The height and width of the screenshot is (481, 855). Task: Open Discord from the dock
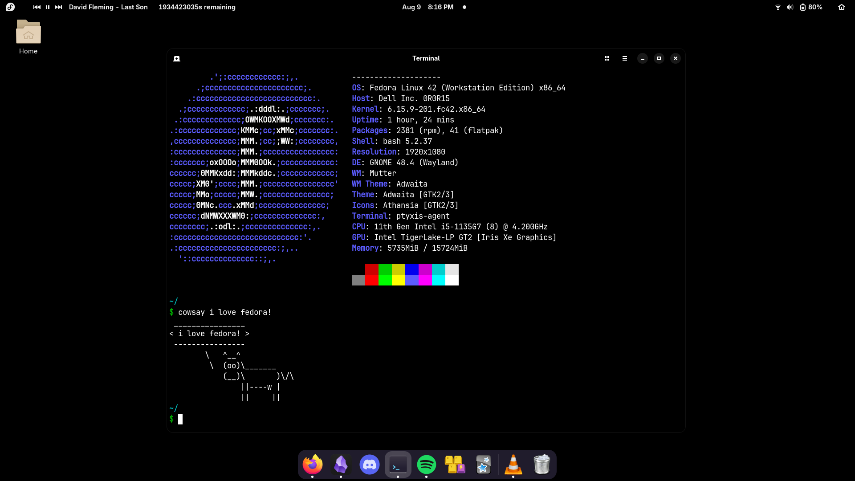tap(370, 465)
